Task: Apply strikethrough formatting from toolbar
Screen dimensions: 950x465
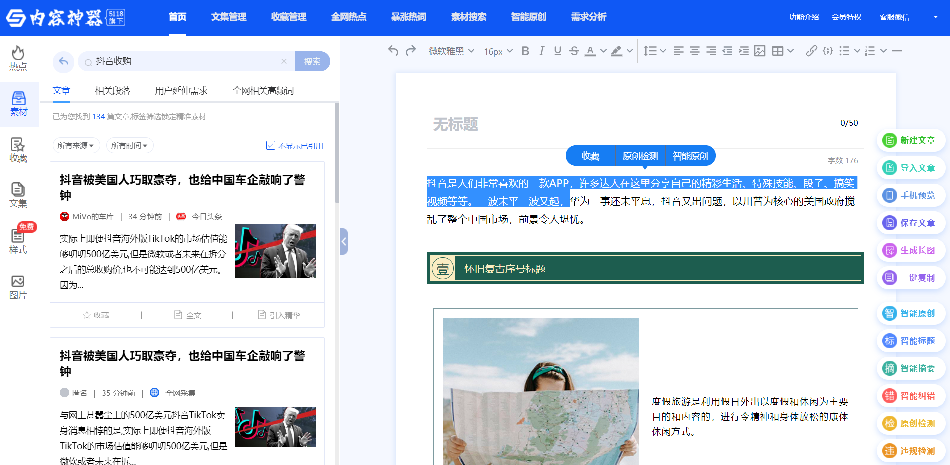Action: coord(574,51)
